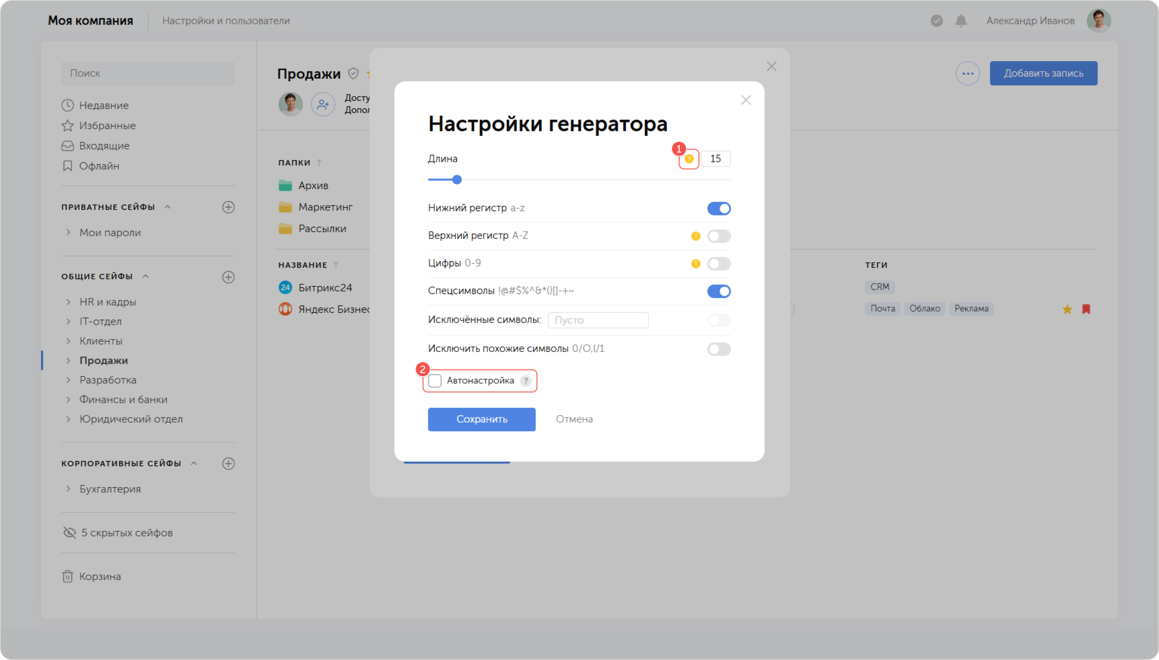Viewport: 1159px width, 660px height.
Task: Click the Автонастройка help question icon
Action: (x=526, y=381)
